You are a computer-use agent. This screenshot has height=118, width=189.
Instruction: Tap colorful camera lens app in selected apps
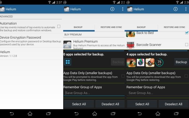coord(141,63)
